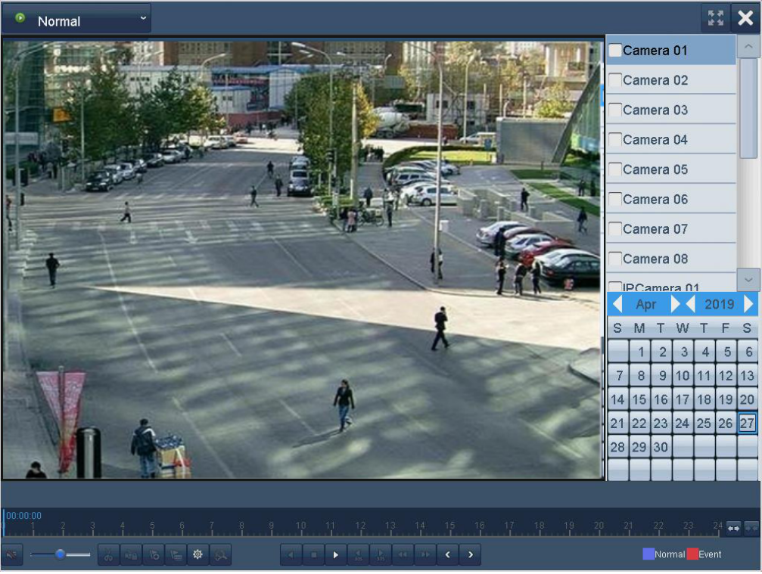
Task: Click the magnifier digital zoom icon
Action: [x=221, y=554]
